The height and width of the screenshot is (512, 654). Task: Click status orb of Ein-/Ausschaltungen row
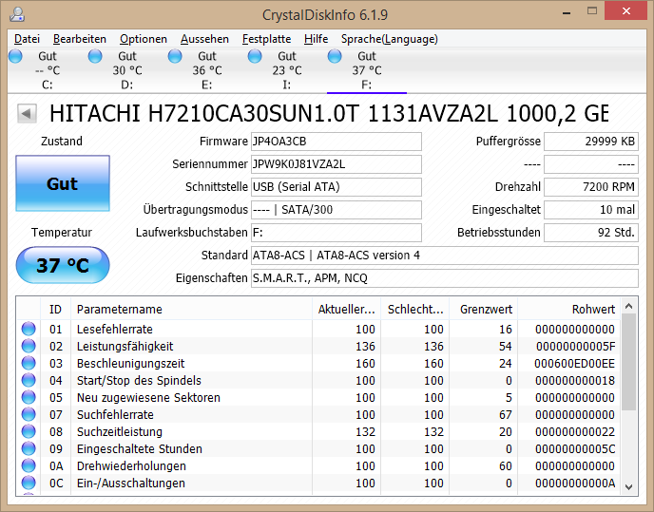pos(29,483)
